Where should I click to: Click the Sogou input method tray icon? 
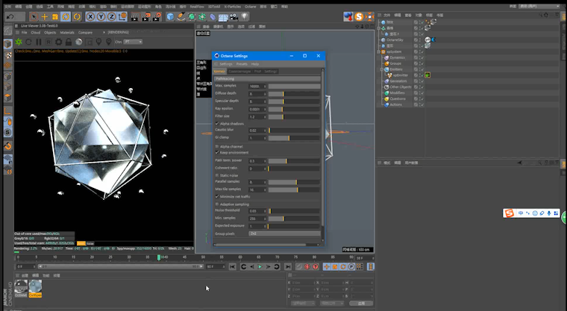510,214
